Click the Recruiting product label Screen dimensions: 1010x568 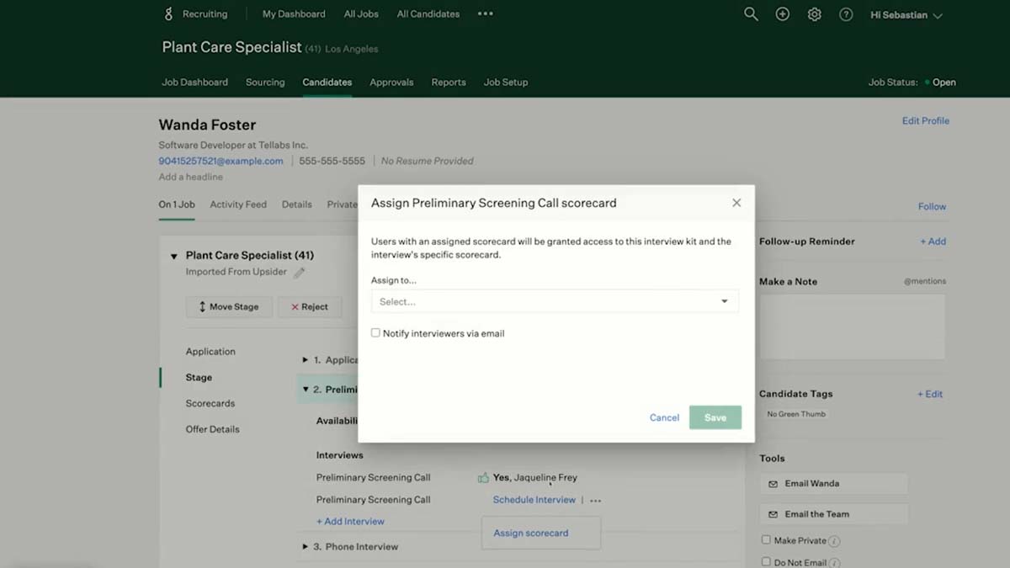click(x=205, y=14)
